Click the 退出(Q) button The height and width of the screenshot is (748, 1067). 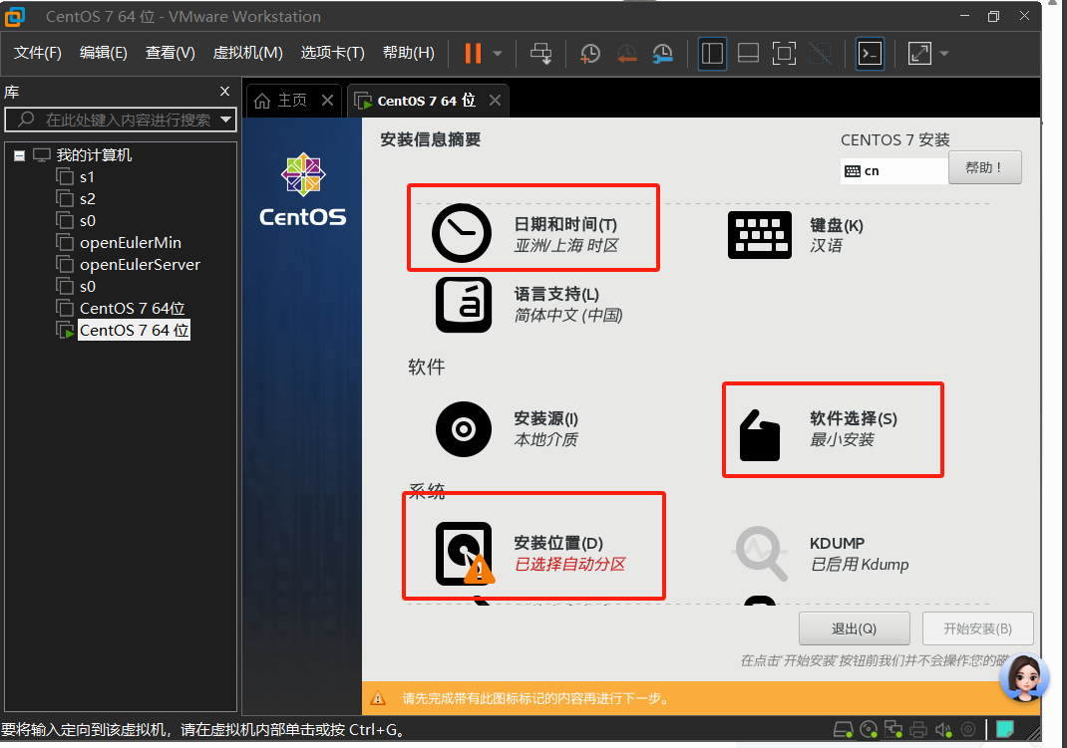854,628
